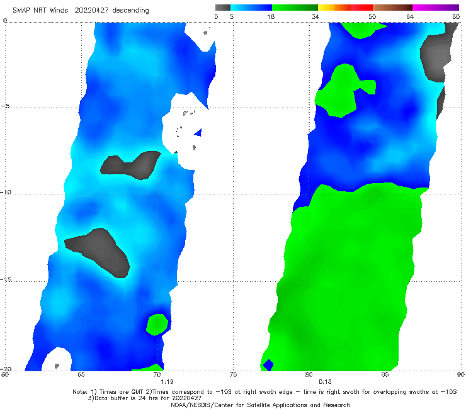Click the title text 'SMAP NRT Winds 20220427 descending'
Viewport: 466px width, 409px height.
click(x=81, y=11)
